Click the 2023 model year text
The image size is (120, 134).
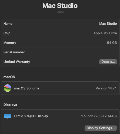click(60, 12)
